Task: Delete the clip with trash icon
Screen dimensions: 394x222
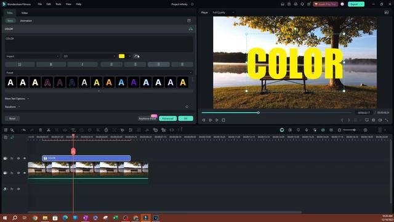Action: 40,130
